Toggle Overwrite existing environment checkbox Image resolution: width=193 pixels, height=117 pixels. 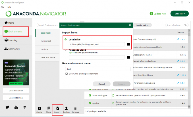coord(67,74)
